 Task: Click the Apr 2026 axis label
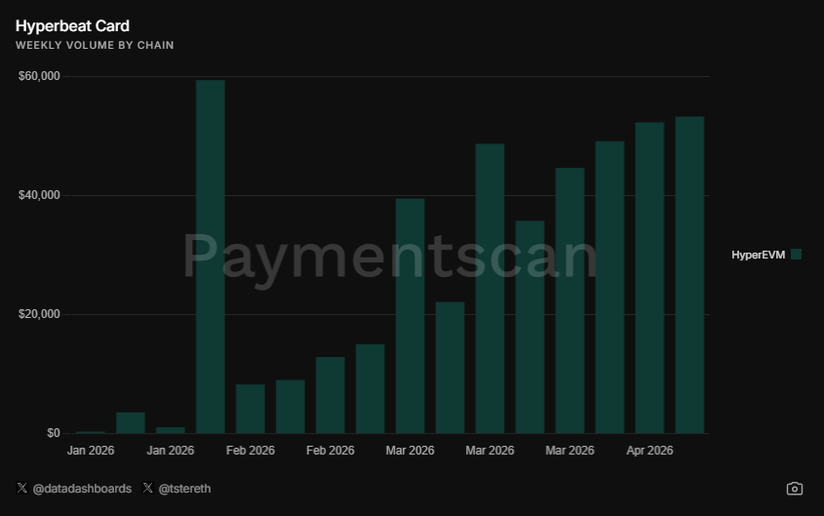pos(649,451)
